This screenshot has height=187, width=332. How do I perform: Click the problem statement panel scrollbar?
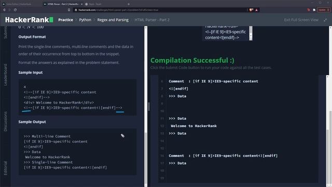click(x=146, y=158)
